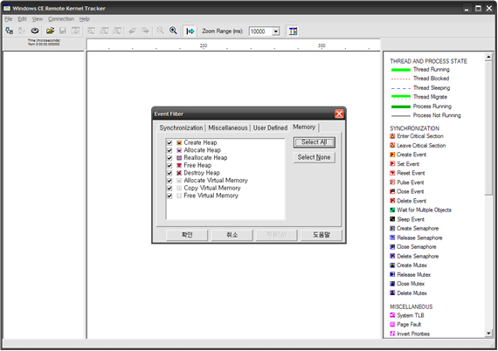Click the arrow-with-bar toolbar icon
The image size is (498, 351).
pos(190,31)
